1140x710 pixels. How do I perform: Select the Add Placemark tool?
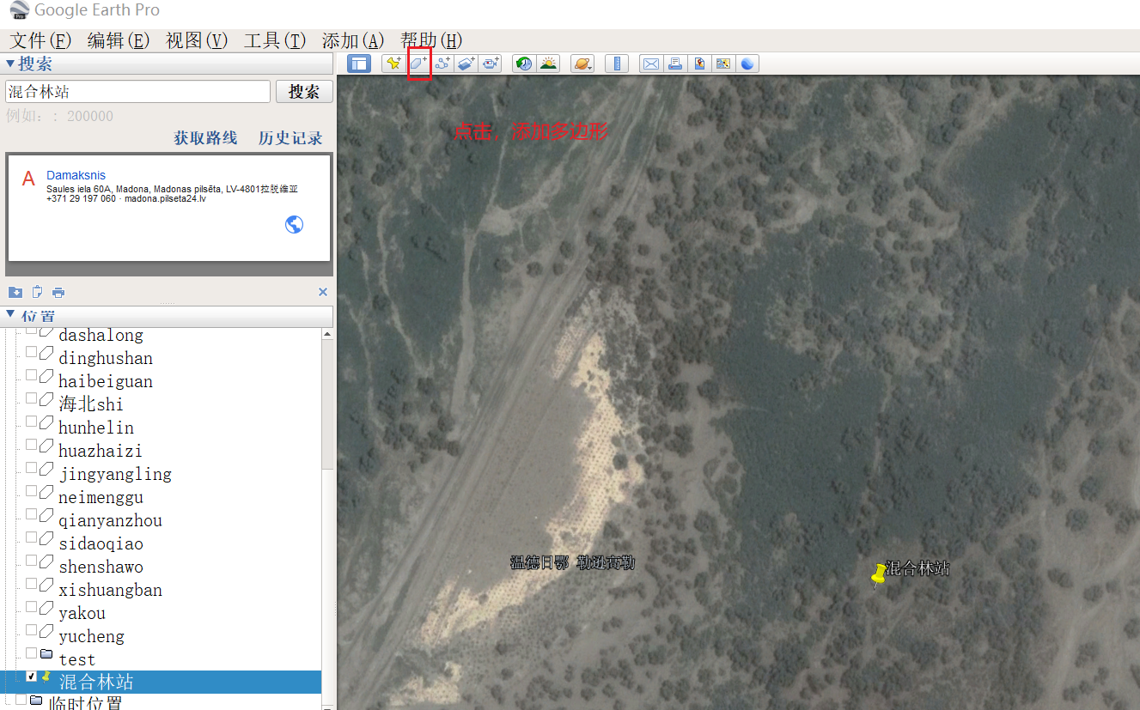tap(393, 63)
